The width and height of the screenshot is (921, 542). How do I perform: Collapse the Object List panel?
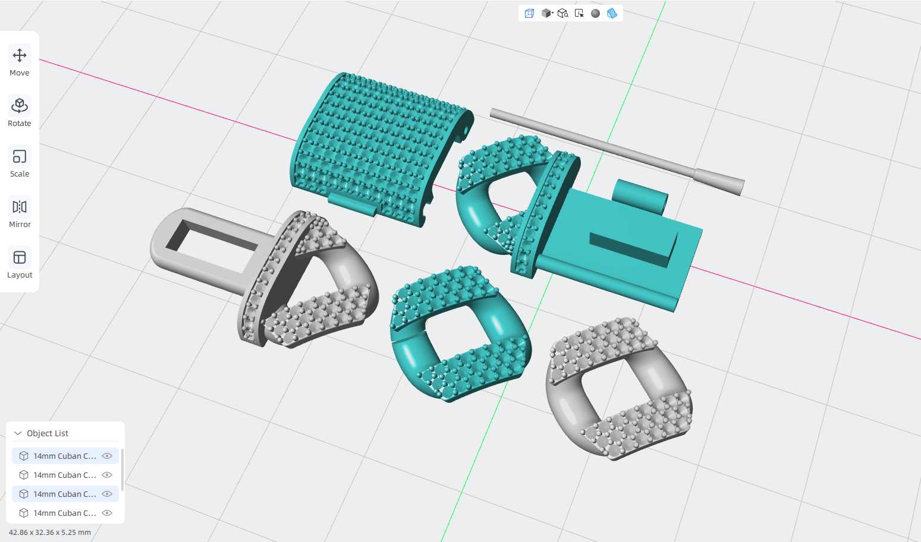pyautogui.click(x=18, y=433)
